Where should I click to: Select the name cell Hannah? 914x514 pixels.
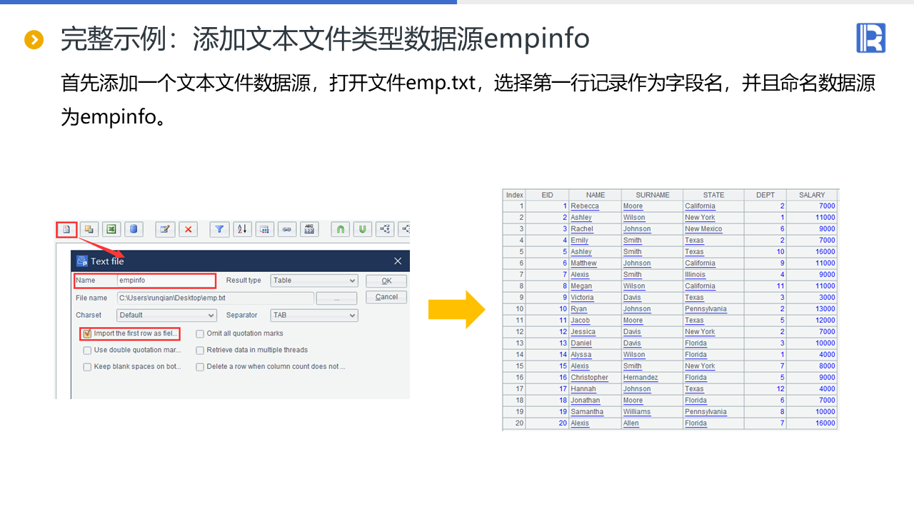pos(596,389)
